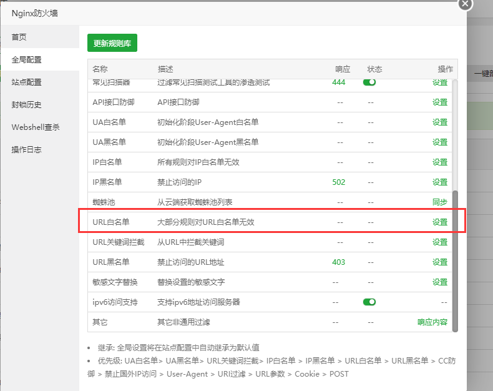Screen dimensions: 493x391
Task: Open the 首页 tab
Action: (x=19, y=37)
